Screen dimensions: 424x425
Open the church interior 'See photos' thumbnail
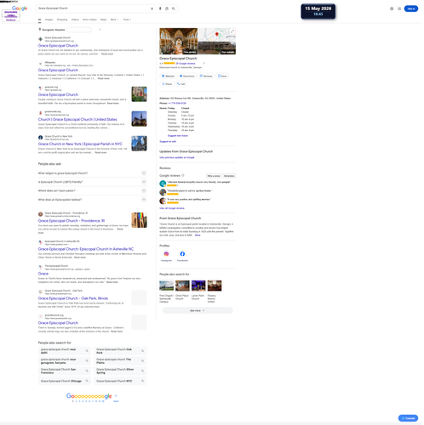[x=179, y=41]
